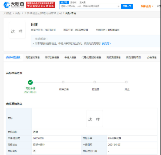Screen dimensions: 161x155
Task: Click 商标名称 value 达咩 in table
Action: click(x=35, y=132)
